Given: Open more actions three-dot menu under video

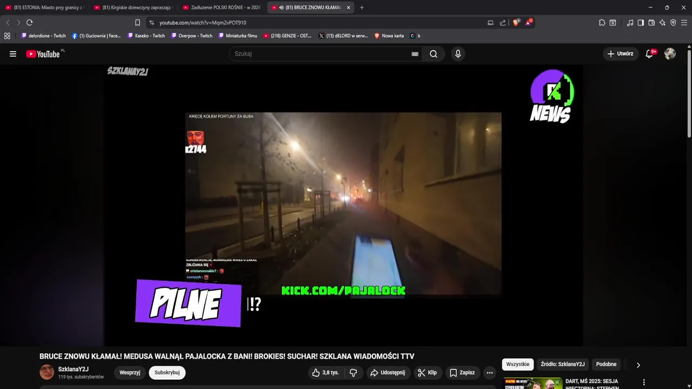Looking at the screenshot, I should (489, 373).
